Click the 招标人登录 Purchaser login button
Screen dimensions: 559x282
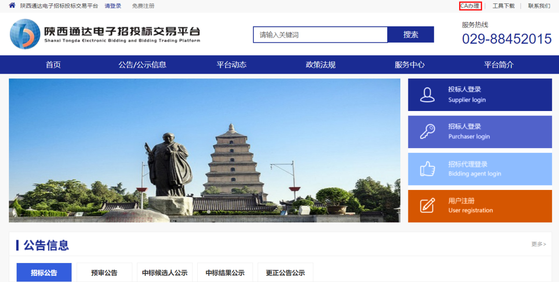[480, 132]
